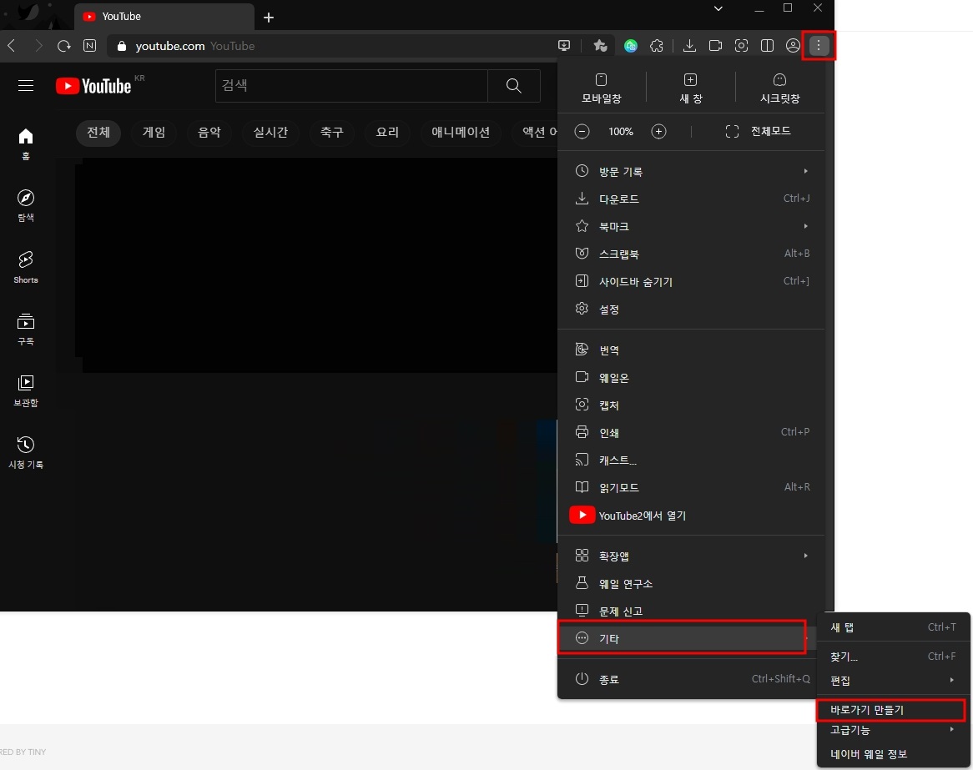Viewport: 973px width, 770px height.
Task: Select 캡처 from the Whale menu
Action: pyautogui.click(x=610, y=405)
